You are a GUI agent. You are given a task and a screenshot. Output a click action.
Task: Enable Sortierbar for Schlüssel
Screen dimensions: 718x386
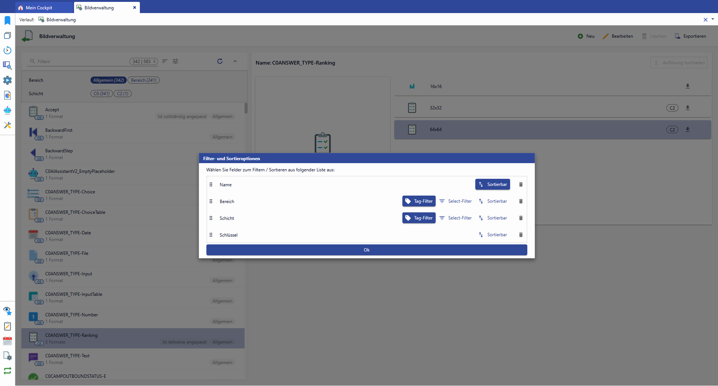pyautogui.click(x=493, y=235)
